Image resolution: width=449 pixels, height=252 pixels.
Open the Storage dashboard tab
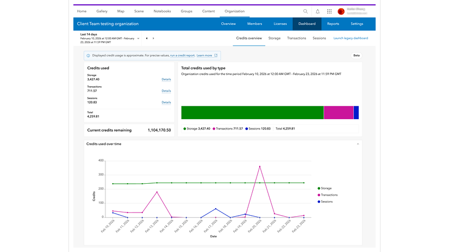[274, 38]
